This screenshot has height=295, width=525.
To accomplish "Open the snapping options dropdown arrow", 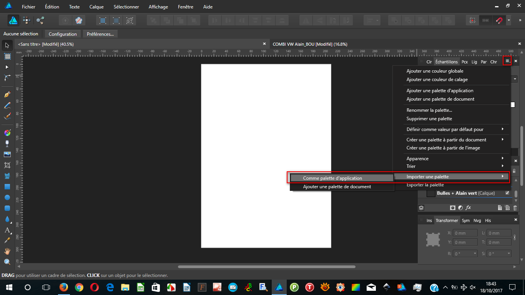I will [x=508, y=20].
